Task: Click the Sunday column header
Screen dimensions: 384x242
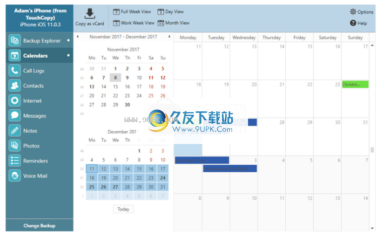Action: 355,38
